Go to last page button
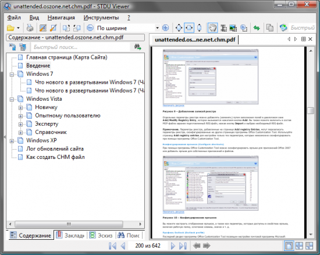The width and height of the screenshot is (320, 255). pos(183,246)
